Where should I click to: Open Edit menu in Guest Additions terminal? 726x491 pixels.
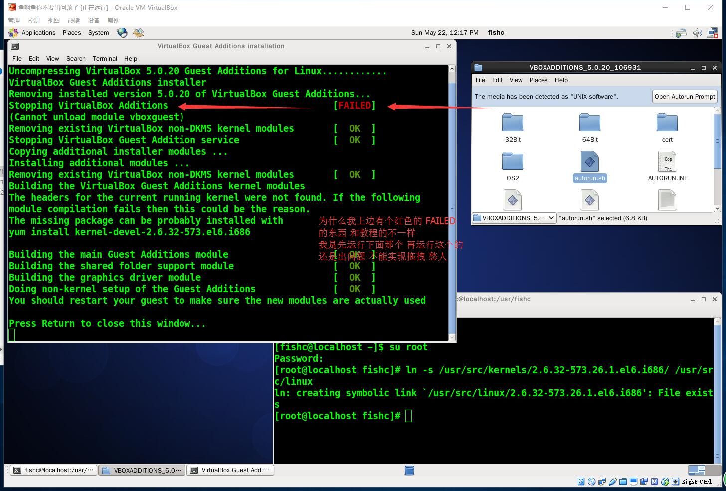click(x=34, y=59)
